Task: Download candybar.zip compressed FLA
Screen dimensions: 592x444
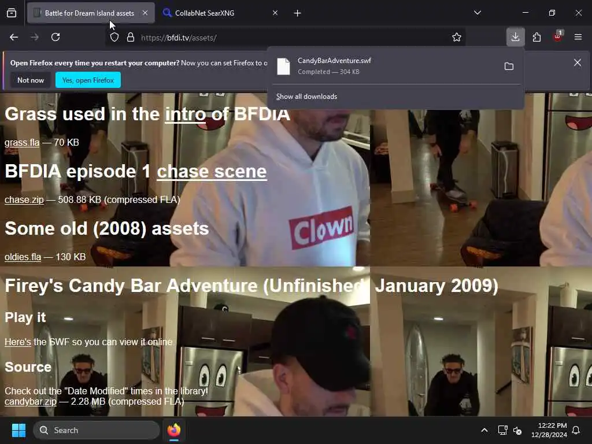Action: (x=31, y=401)
